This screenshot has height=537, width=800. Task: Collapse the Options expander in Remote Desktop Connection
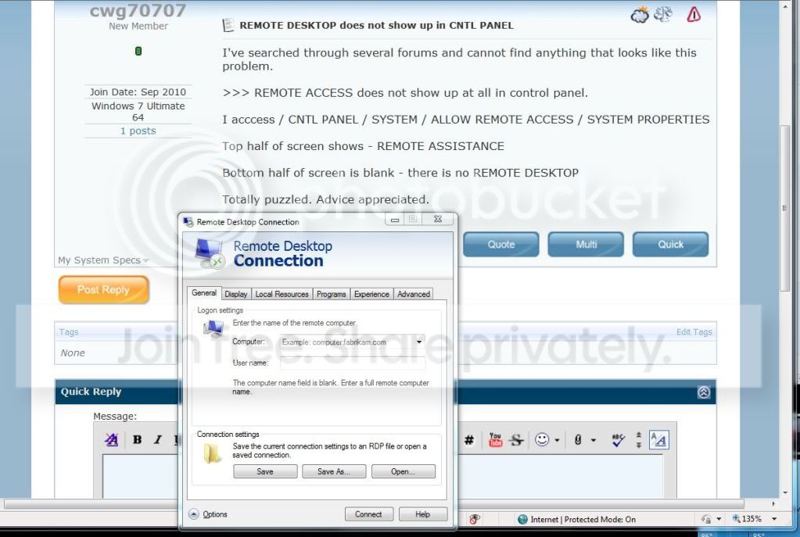(x=193, y=514)
